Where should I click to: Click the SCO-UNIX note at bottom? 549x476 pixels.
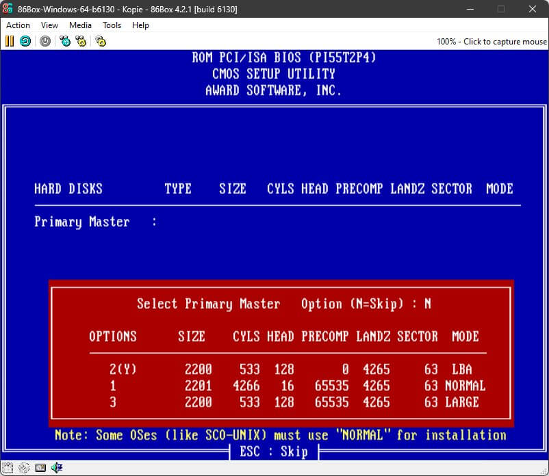(281, 435)
